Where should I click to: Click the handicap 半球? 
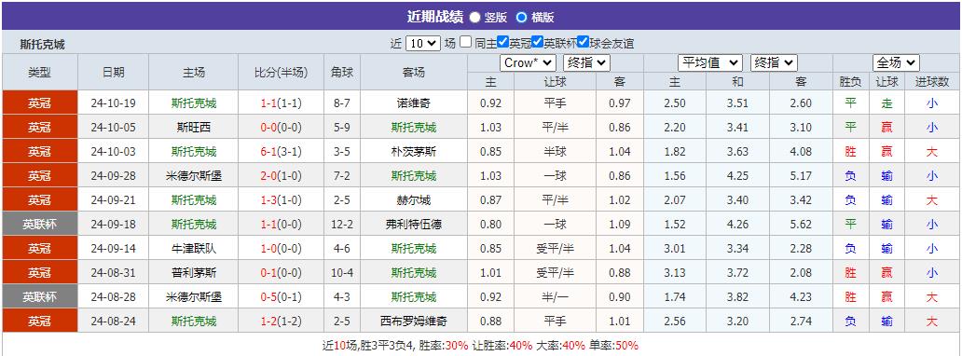pyautogui.click(x=556, y=152)
